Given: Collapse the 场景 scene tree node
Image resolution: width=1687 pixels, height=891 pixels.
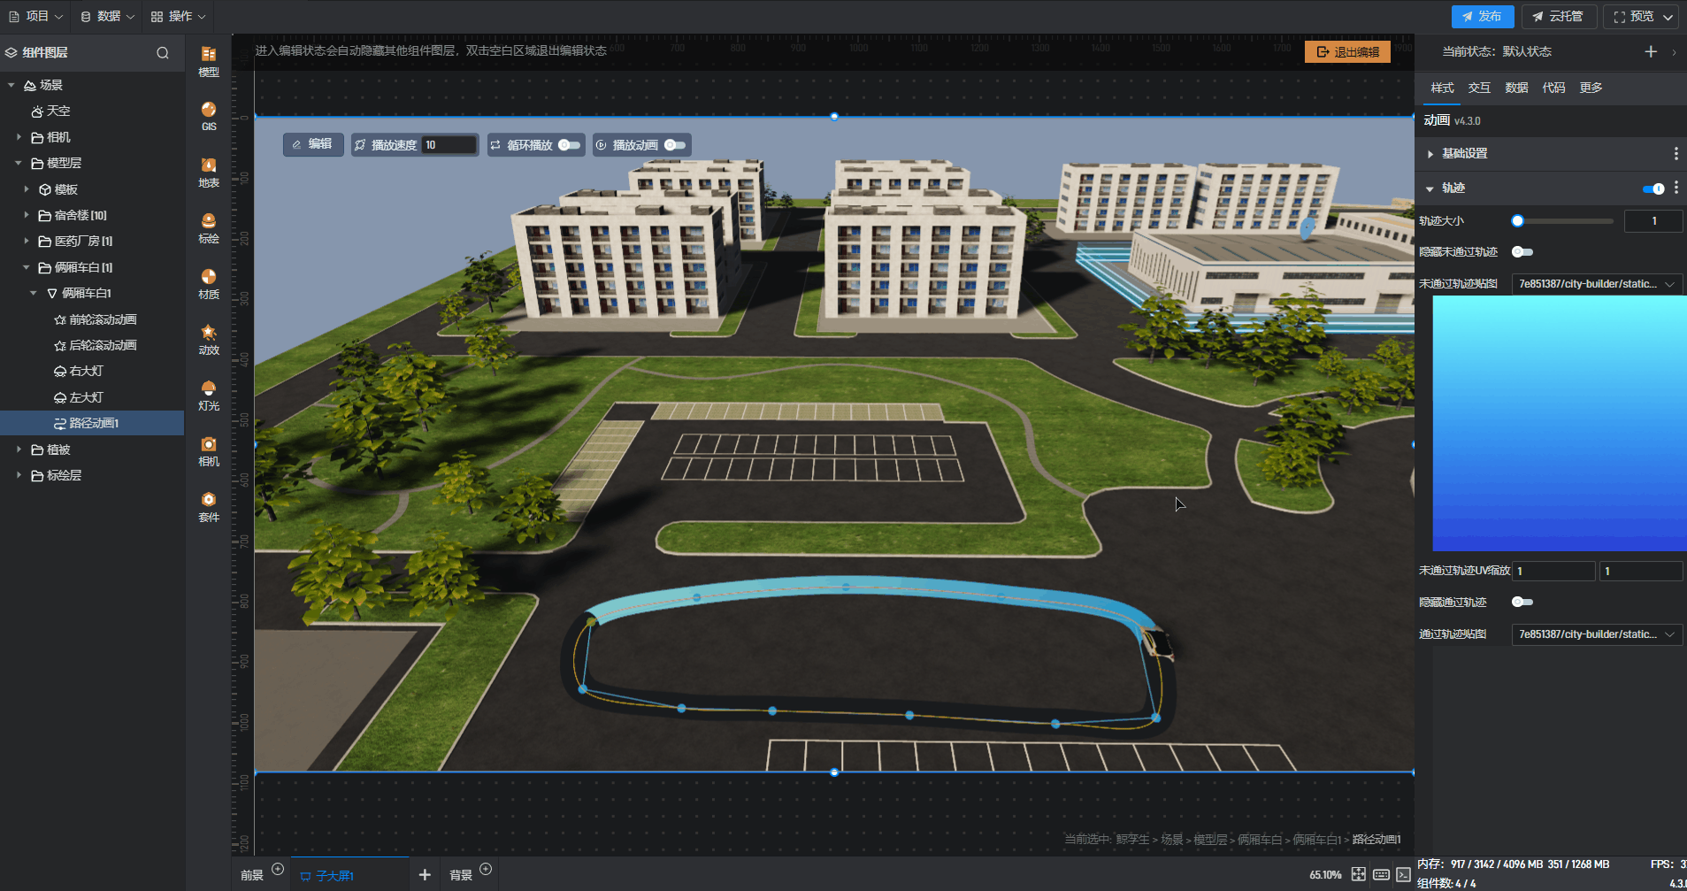Looking at the screenshot, I should point(12,85).
